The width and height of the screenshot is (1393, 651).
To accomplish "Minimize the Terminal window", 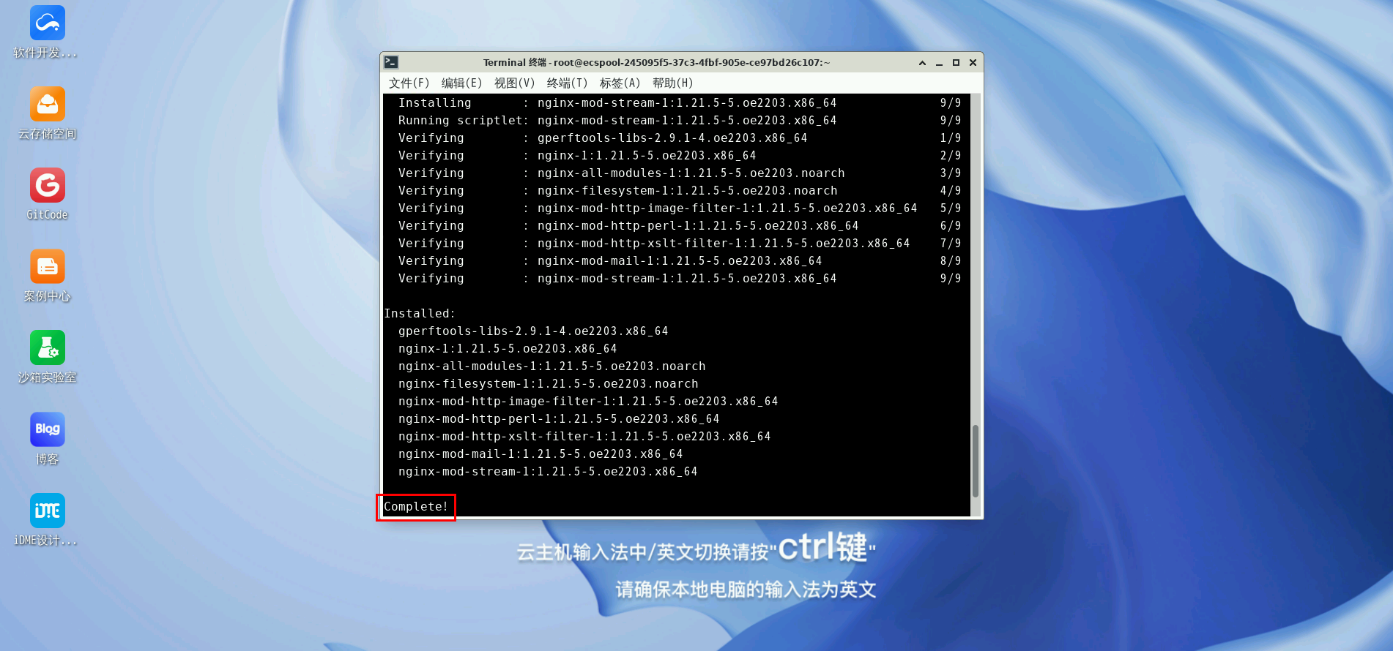I will coord(939,63).
